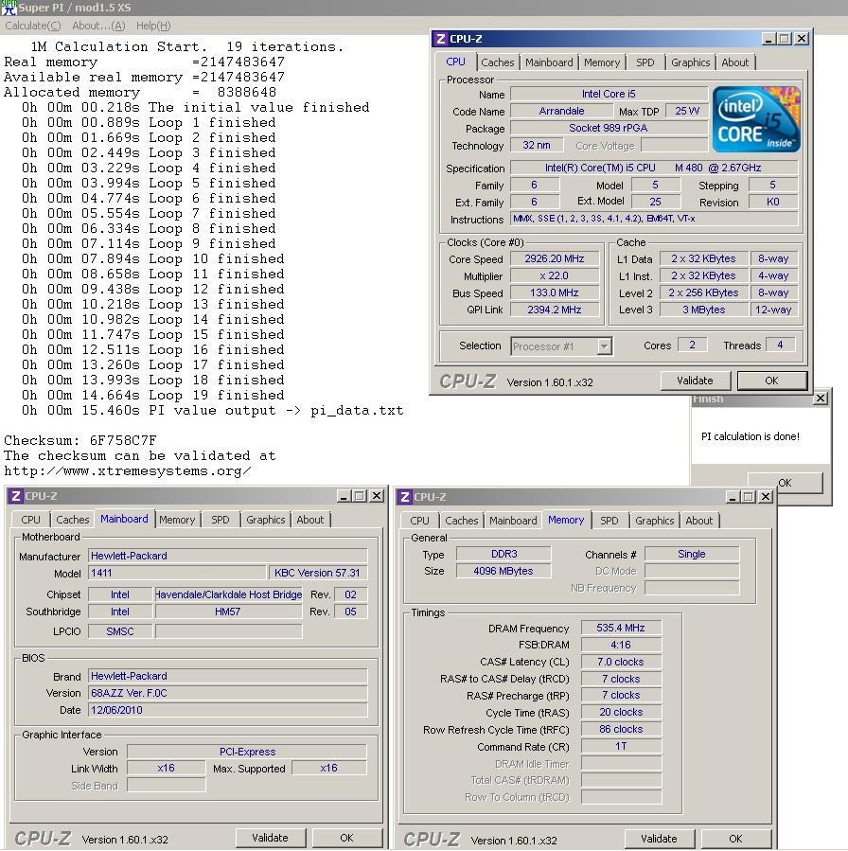Select Graphics tab in the Mainboard CPU-Z window

click(265, 520)
